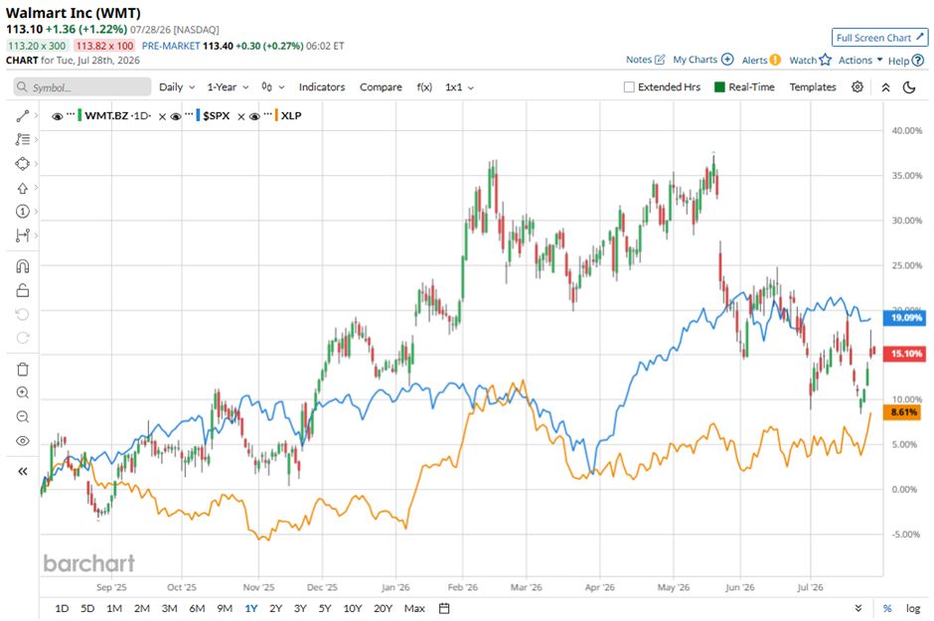
Task: Select the 3M time range
Action: pyautogui.click(x=170, y=608)
